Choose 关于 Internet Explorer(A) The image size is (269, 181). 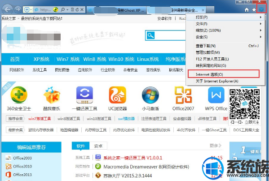(x=225, y=81)
